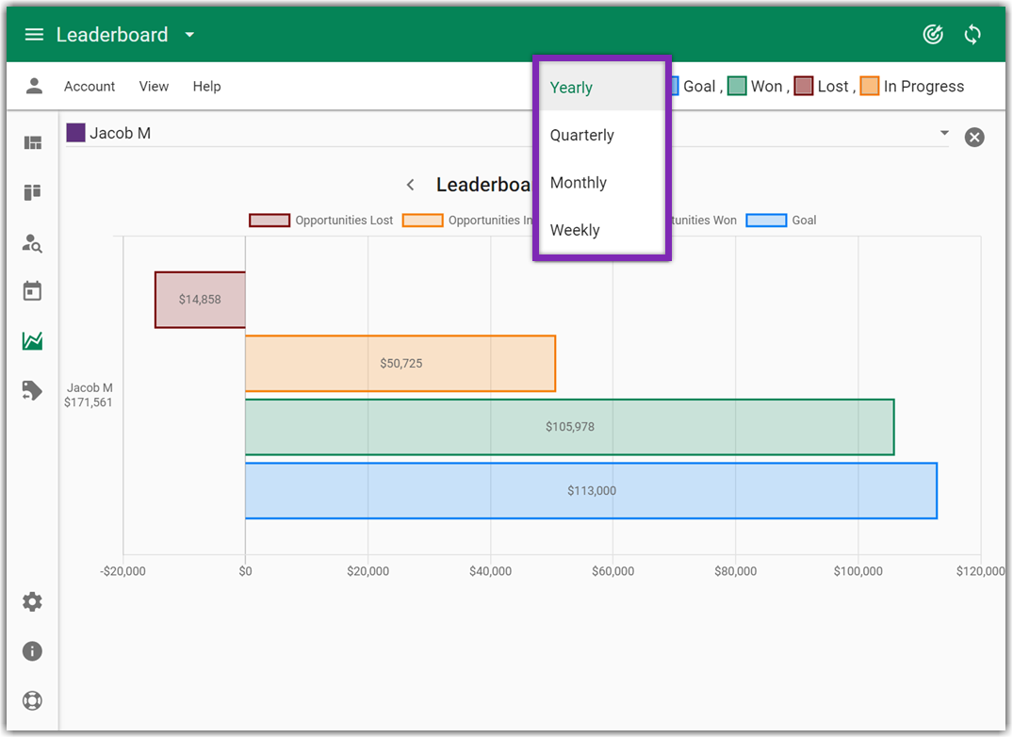This screenshot has height=738, width=1013.
Task: Click the Jacob M $171,561 axis label
Action: coord(89,395)
